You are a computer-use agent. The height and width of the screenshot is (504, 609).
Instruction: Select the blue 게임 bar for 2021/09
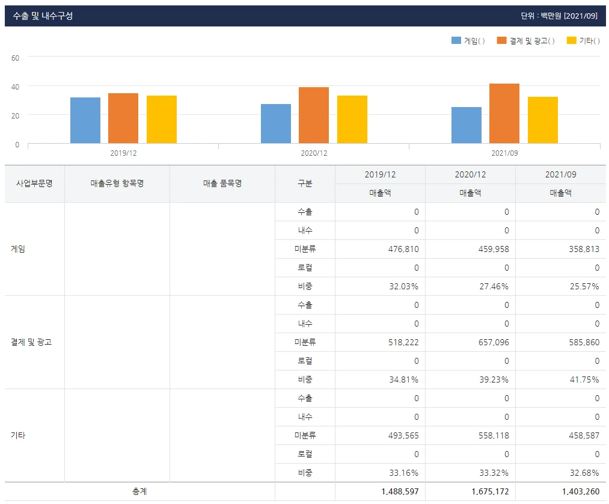(x=467, y=125)
